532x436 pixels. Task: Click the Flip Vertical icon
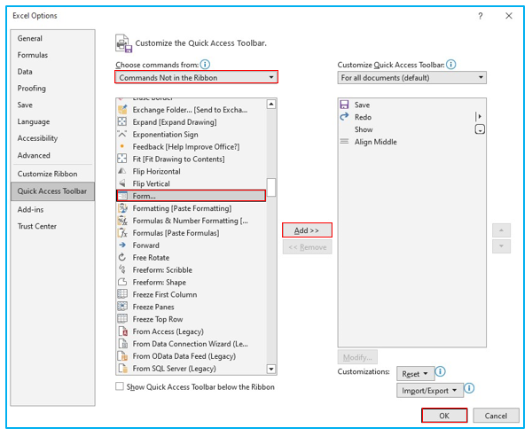point(122,183)
